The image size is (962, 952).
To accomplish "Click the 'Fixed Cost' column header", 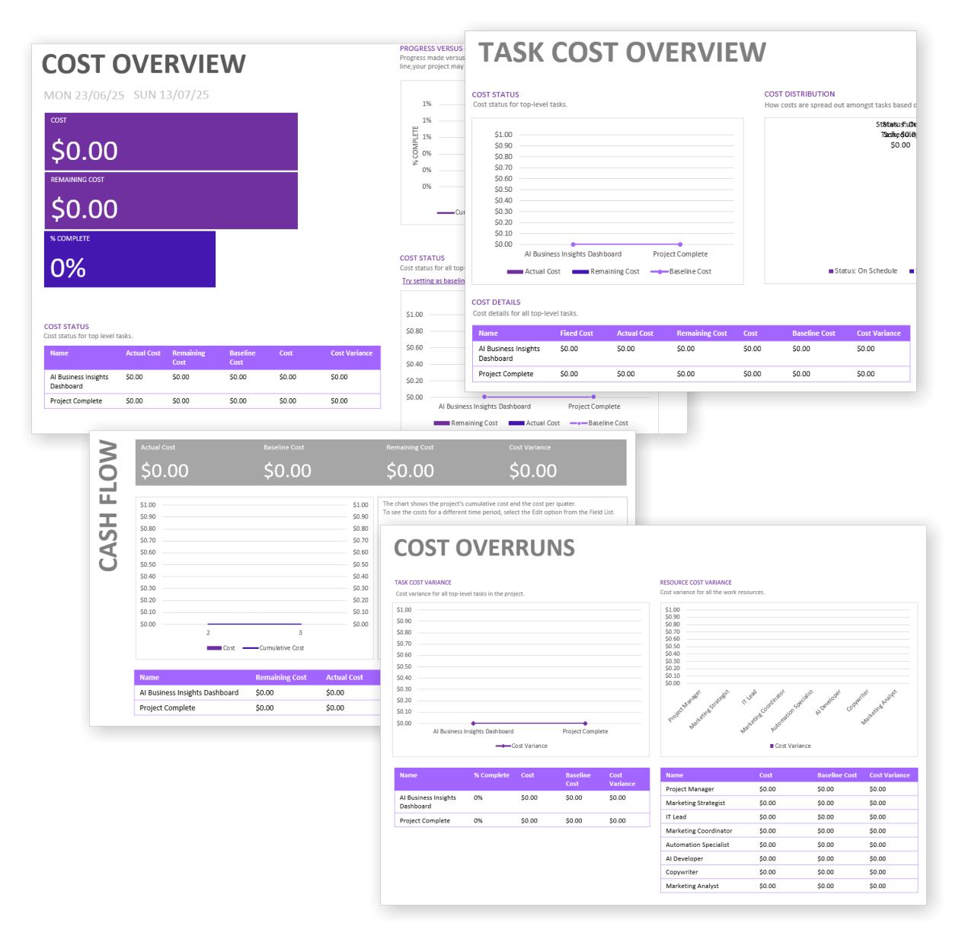I will tap(577, 334).
